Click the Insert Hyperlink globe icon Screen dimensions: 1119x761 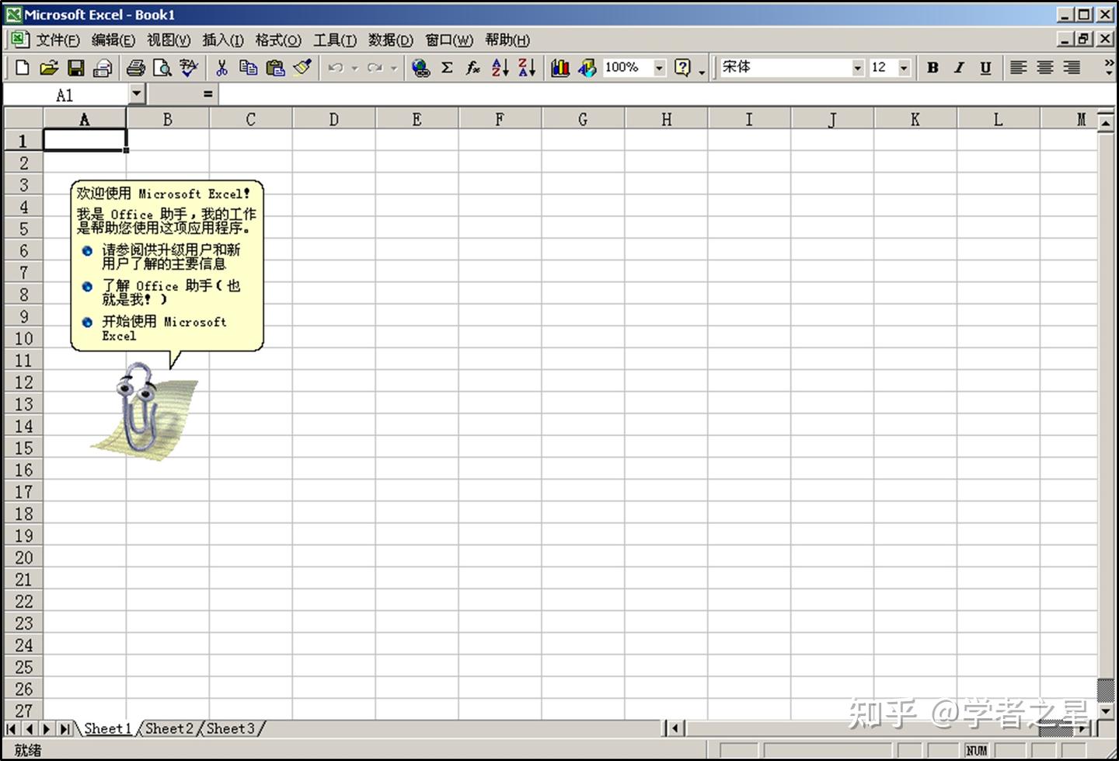click(419, 68)
